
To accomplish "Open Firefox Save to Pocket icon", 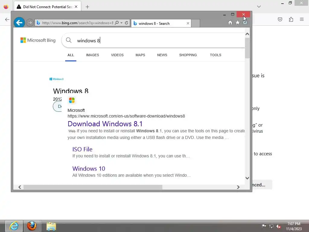I will [280, 19].
